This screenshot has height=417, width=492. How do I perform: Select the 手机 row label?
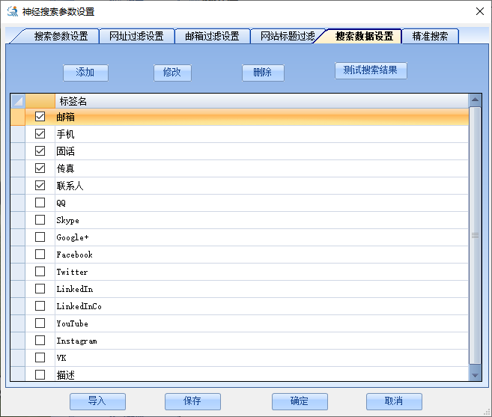[66, 134]
